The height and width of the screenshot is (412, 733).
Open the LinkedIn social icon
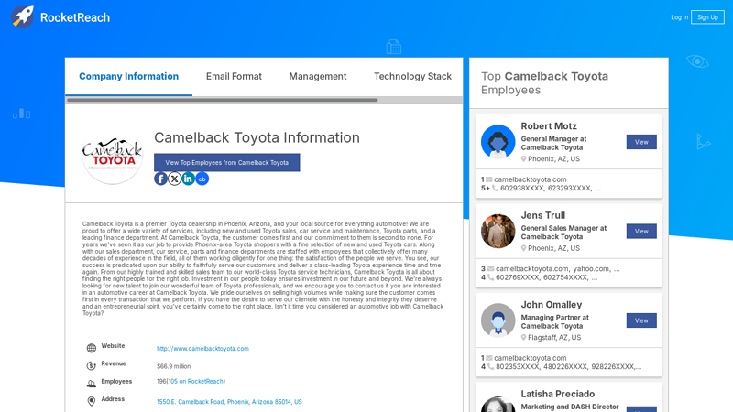pyautogui.click(x=188, y=179)
